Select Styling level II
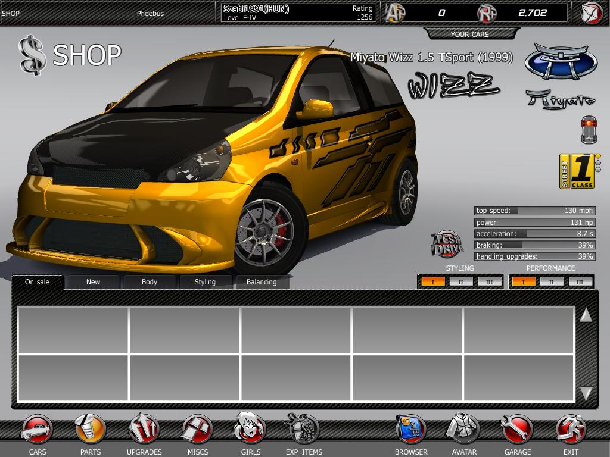 coord(461,281)
